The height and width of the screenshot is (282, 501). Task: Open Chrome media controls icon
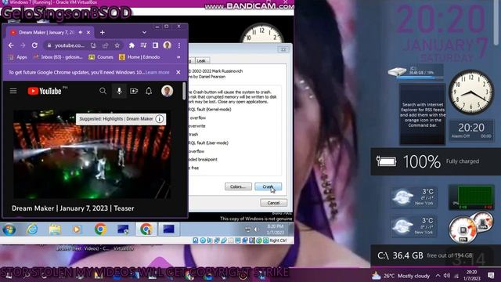143,45
